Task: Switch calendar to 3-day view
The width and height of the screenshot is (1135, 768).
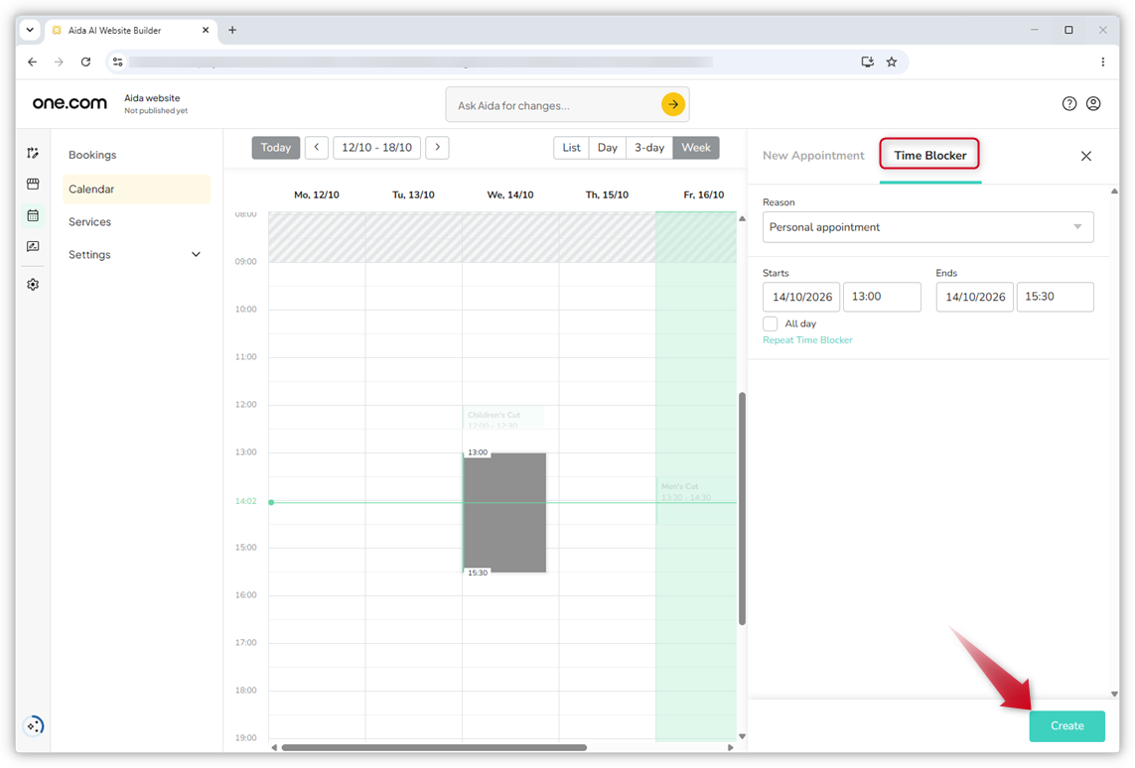Action: click(x=649, y=148)
